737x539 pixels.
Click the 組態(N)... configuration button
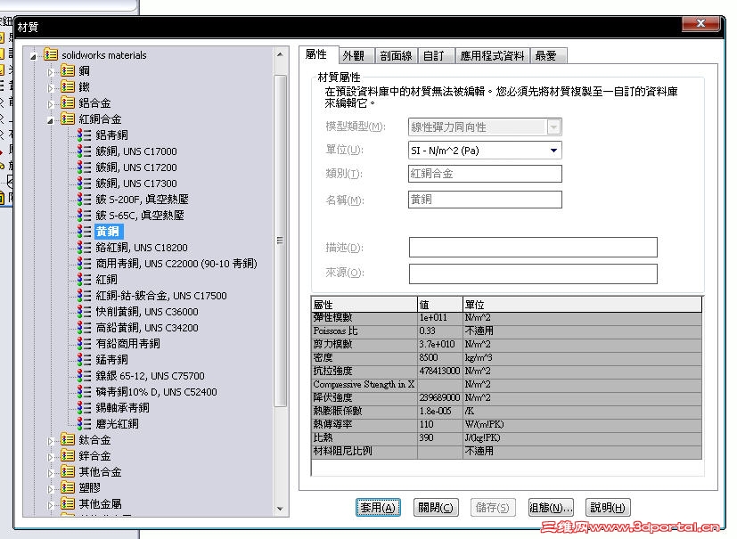coord(551,508)
